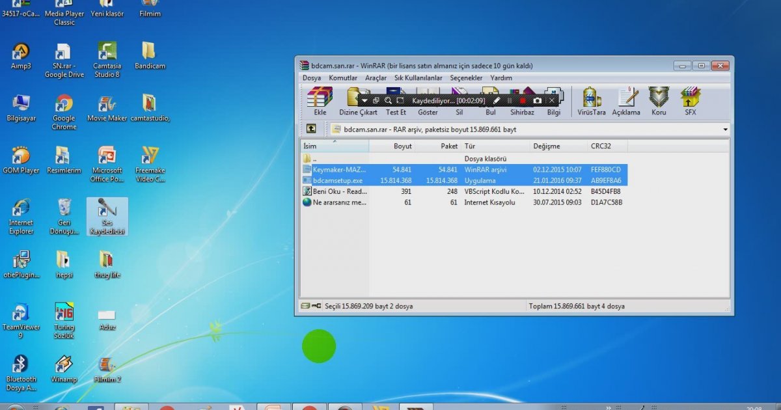Select the Freemake Video Converter shortcut
The height and width of the screenshot is (410, 781).
click(150, 165)
